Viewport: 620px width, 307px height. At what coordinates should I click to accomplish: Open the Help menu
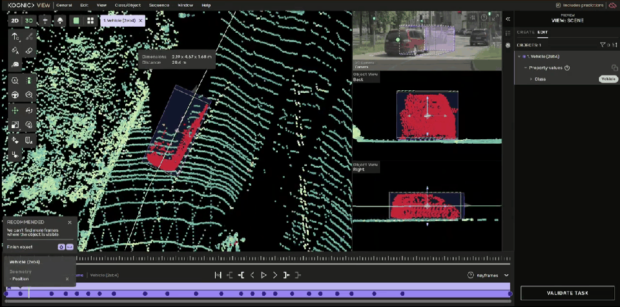(206, 5)
